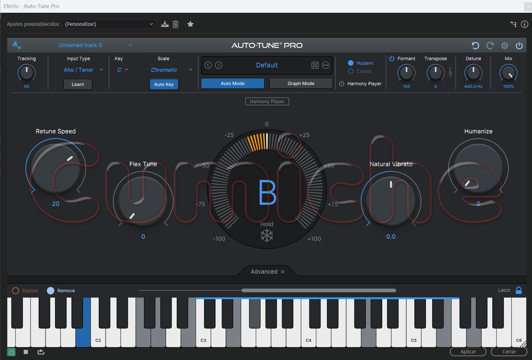Screen dimensions: 532x360
Task: Click the keyboard range scrollbar
Action: tap(319, 290)
